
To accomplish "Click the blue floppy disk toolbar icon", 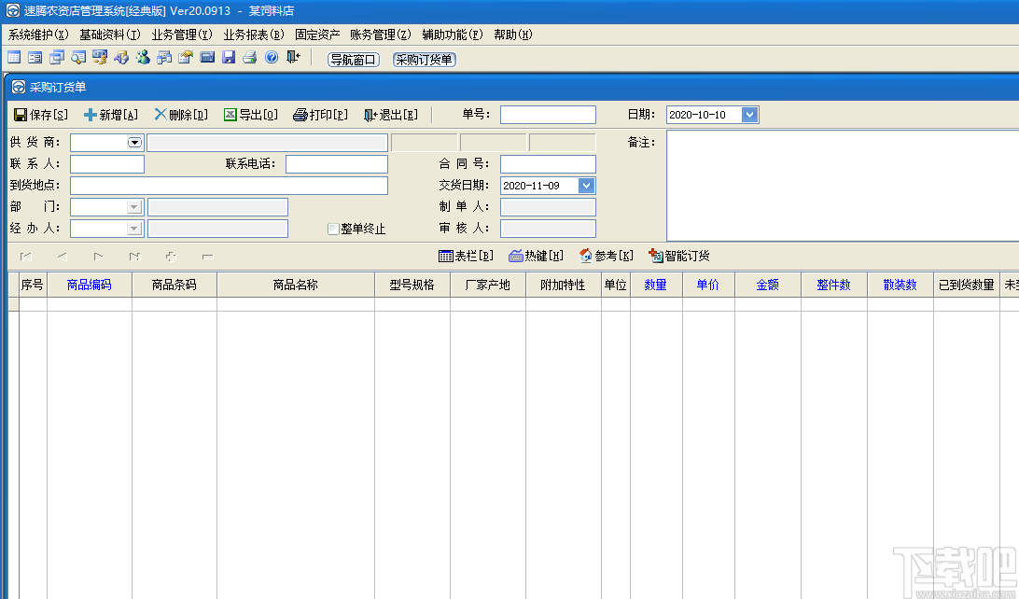I will (x=228, y=58).
